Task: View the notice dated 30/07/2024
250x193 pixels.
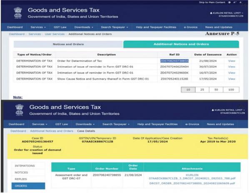Action: pyautogui.click(x=232, y=67)
